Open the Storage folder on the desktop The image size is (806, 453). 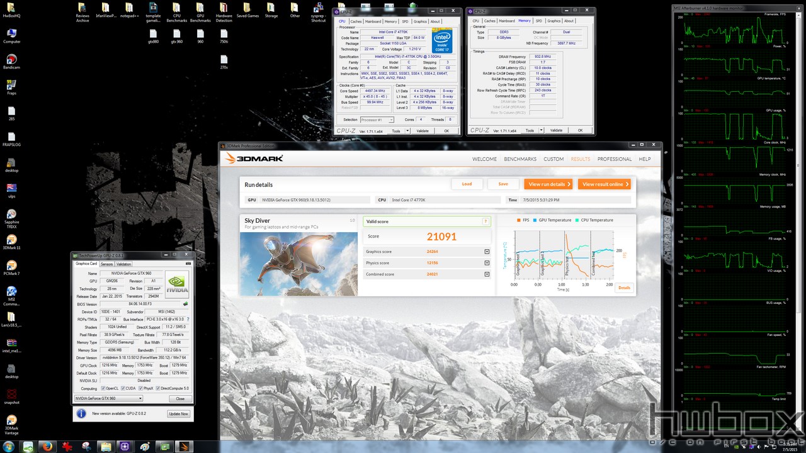[x=271, y=10]
